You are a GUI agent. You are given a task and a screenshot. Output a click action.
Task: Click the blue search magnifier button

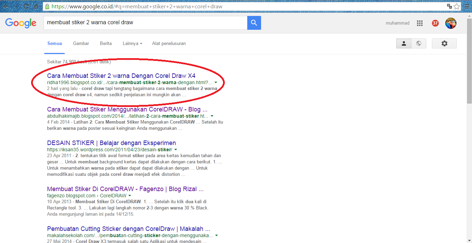[x=254, y=23]
